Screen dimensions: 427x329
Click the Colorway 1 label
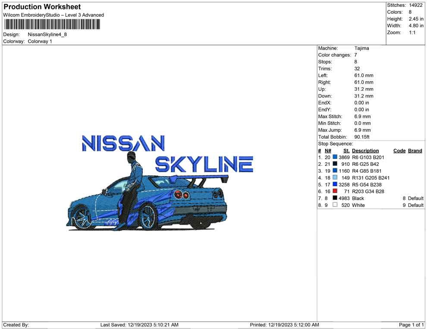pyautogui.click(x=40, y=41)
